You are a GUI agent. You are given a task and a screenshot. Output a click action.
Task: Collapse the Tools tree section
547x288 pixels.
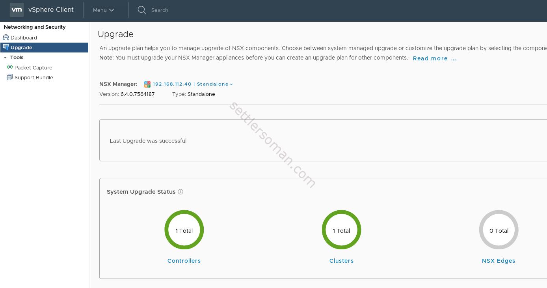[6, 58]
